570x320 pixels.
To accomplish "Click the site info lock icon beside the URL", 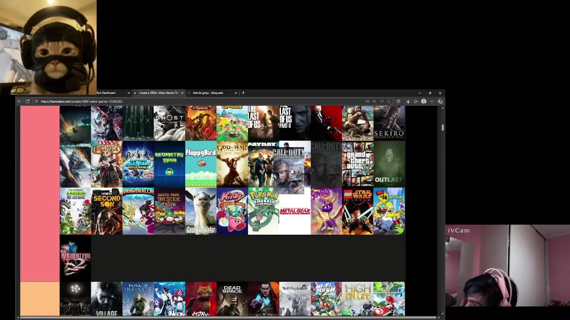I will pos(37,101).
